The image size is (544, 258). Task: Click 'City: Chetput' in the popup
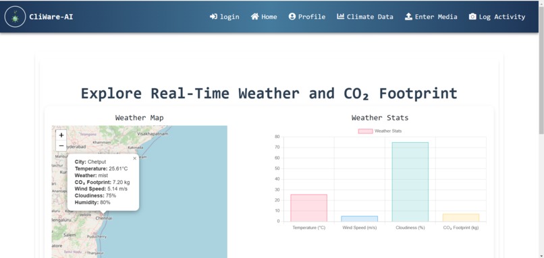tap(90, 162)
